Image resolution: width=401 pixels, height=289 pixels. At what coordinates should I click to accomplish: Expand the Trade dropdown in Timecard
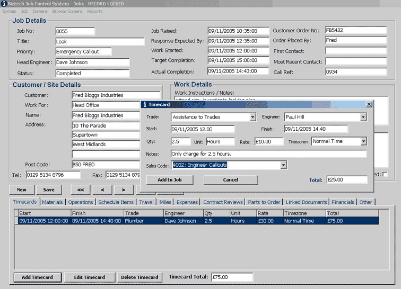[252, 117]
